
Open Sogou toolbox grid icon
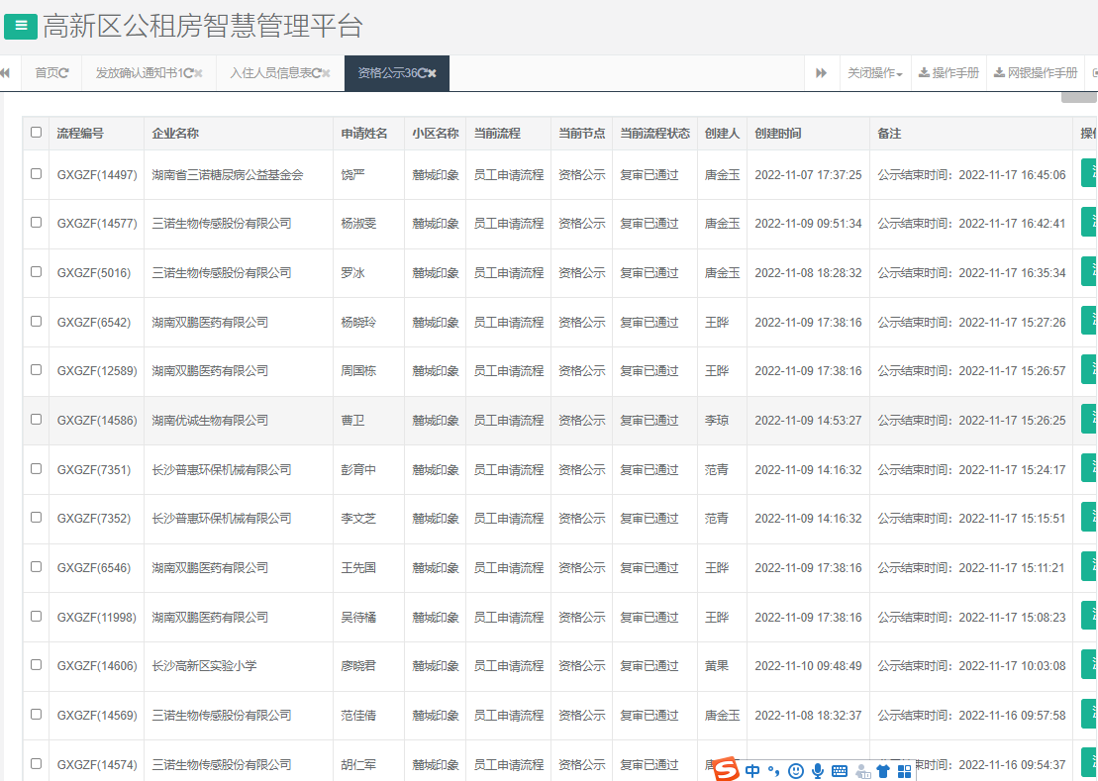point(904,770)
